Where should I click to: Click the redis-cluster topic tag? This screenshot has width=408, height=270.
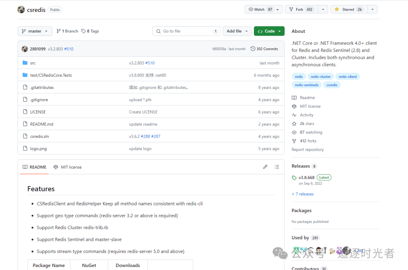pyautogui.click(x=321, y=76)
